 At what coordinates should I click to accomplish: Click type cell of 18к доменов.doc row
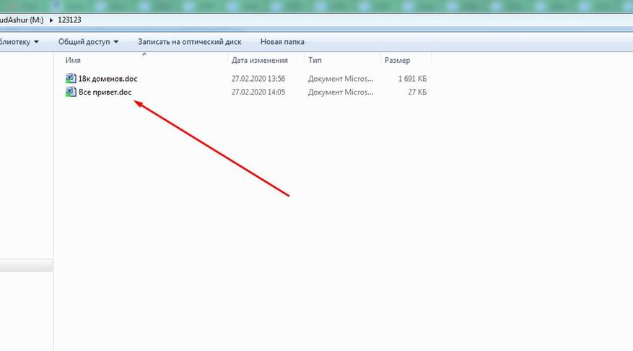[340, 79]
